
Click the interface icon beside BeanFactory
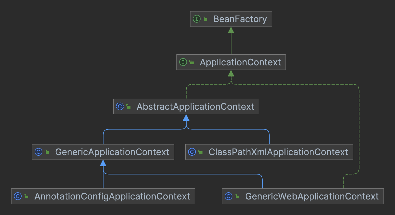pyautogui.click(x=196, y=19)
